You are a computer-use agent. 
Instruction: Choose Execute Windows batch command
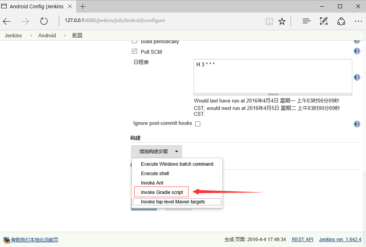point(177,164)
